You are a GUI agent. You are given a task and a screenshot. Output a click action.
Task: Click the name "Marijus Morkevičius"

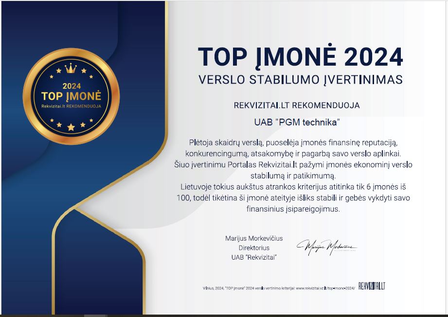[254, 238]
